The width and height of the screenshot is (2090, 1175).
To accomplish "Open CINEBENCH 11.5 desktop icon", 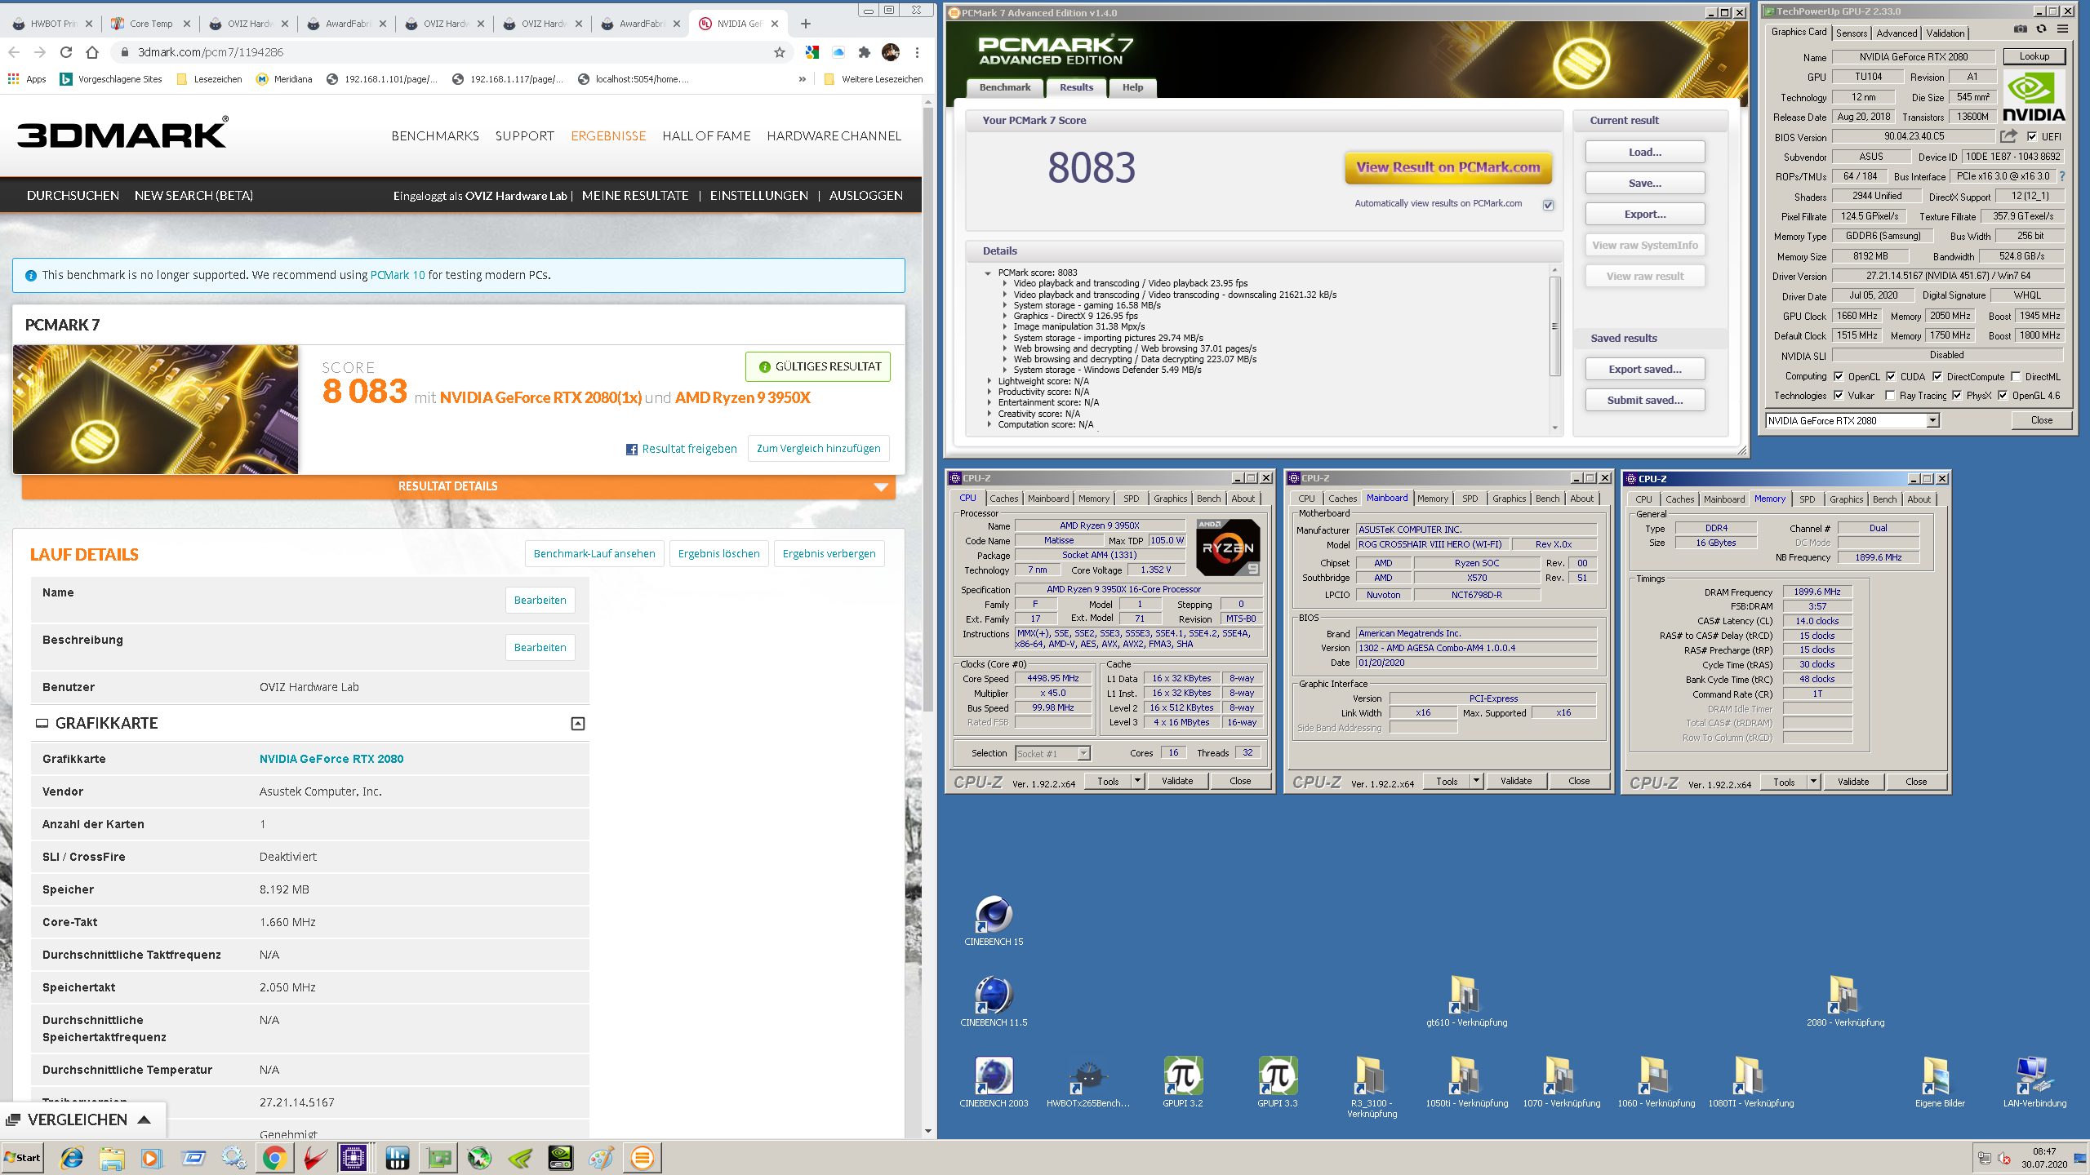I will 994,1001.
